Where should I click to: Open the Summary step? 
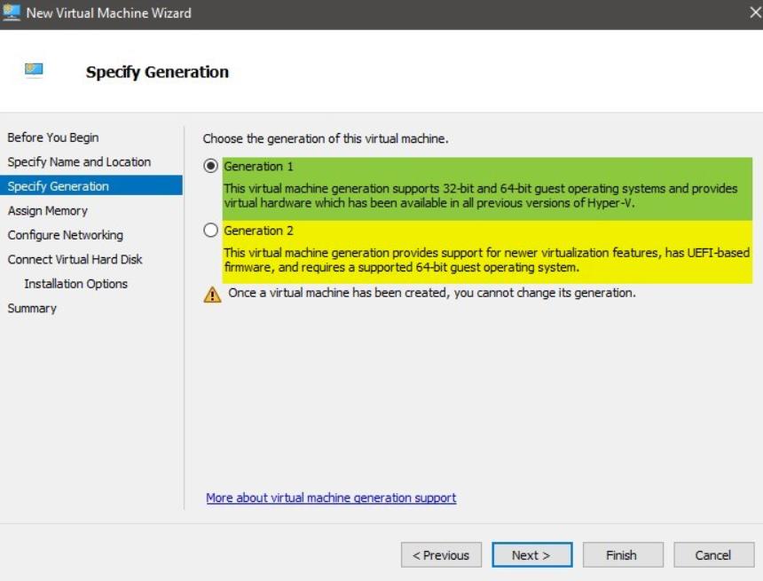pyautogui.click(x=32, y=308)
